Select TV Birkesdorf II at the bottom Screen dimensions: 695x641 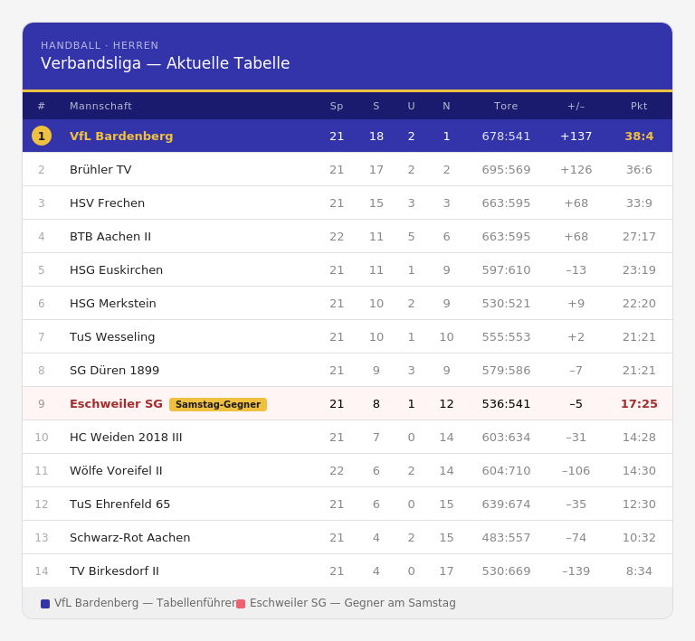114,570
